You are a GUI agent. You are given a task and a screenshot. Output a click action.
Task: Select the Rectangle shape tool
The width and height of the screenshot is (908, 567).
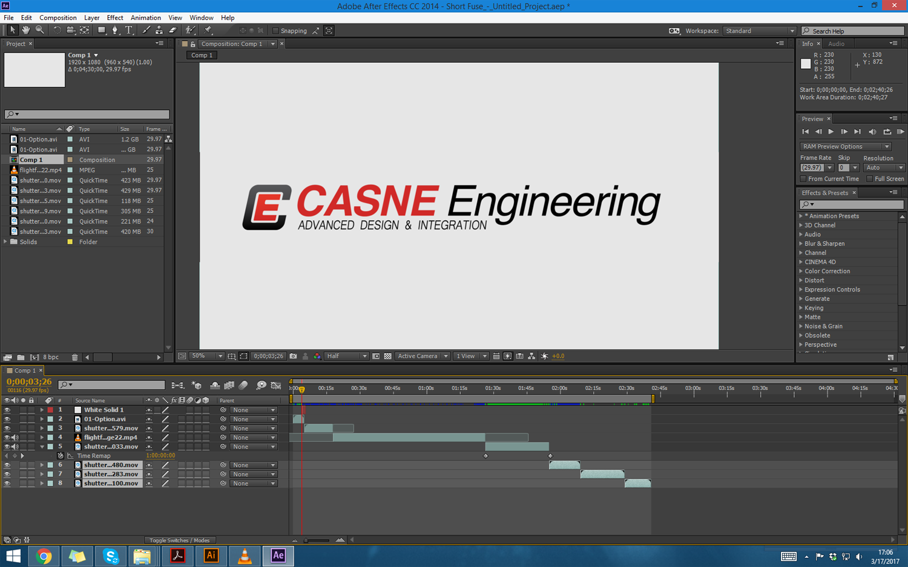coord(102,30)
